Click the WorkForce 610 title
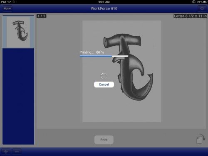208x156 pixels. coord(104,8)
